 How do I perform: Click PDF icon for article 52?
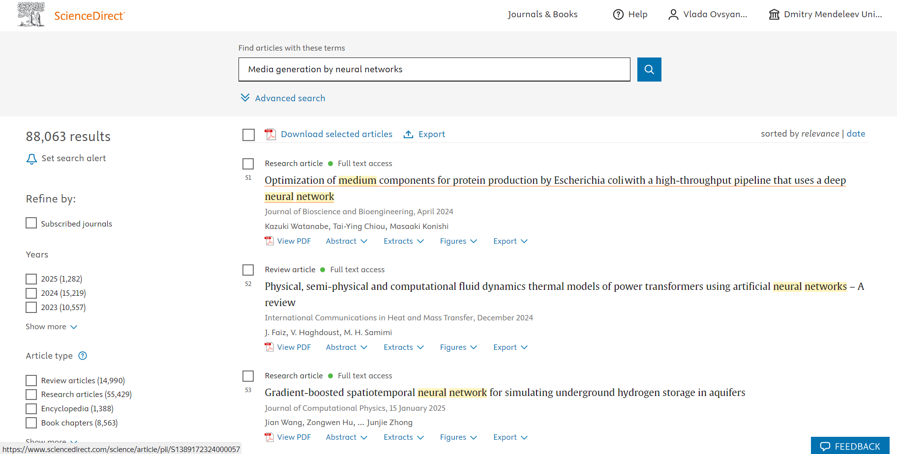point(269,347)
